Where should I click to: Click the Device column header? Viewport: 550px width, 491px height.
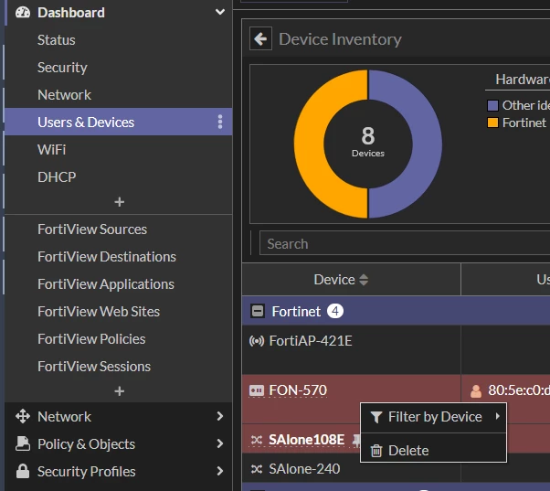click(351, 280)
